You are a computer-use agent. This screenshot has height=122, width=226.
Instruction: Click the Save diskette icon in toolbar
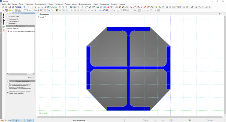coord(9,7)
